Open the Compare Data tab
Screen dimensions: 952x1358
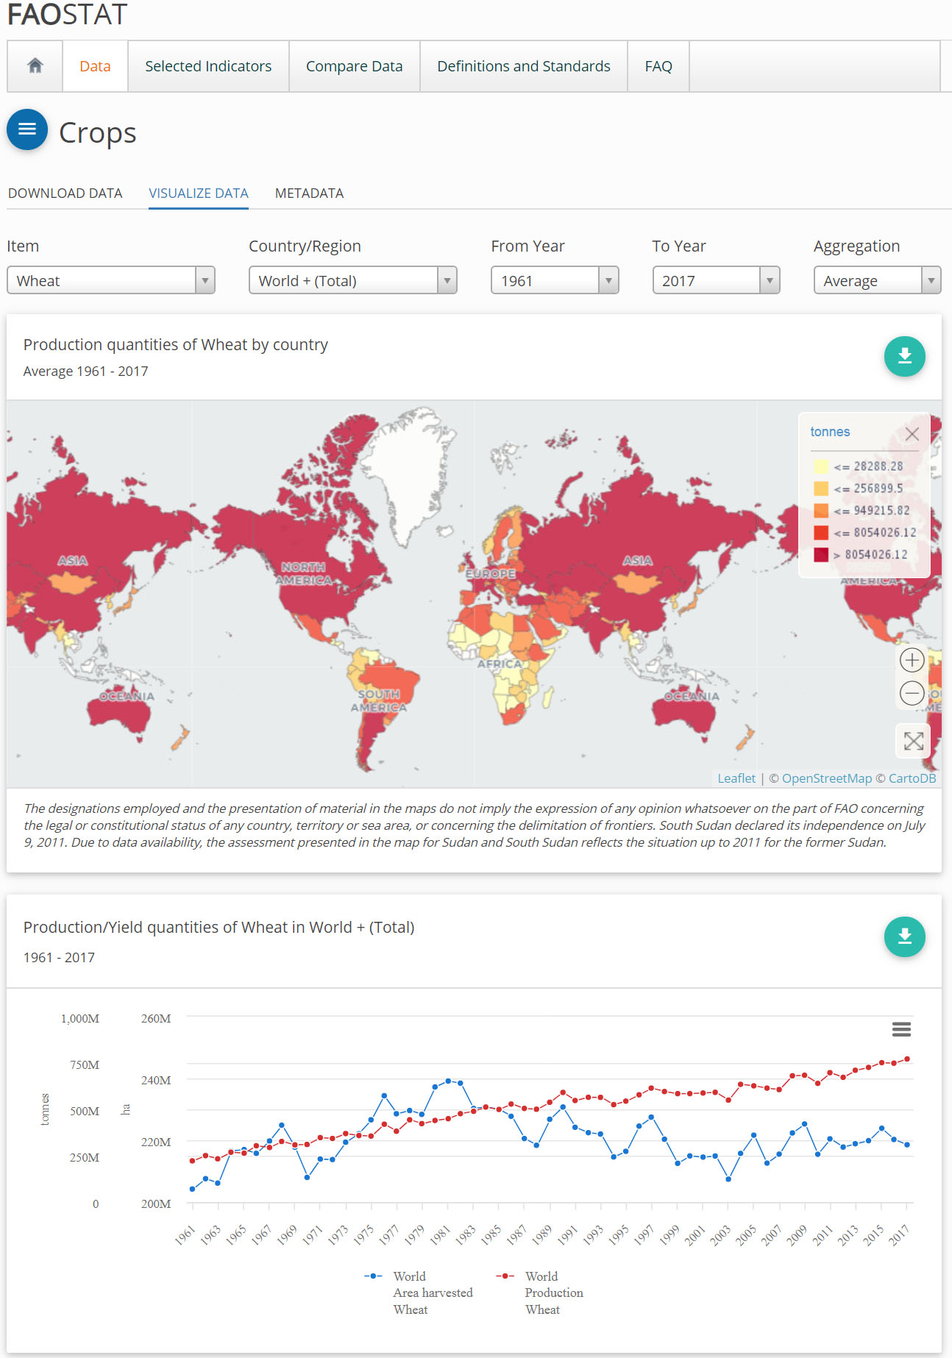click(x=354, y=66)
